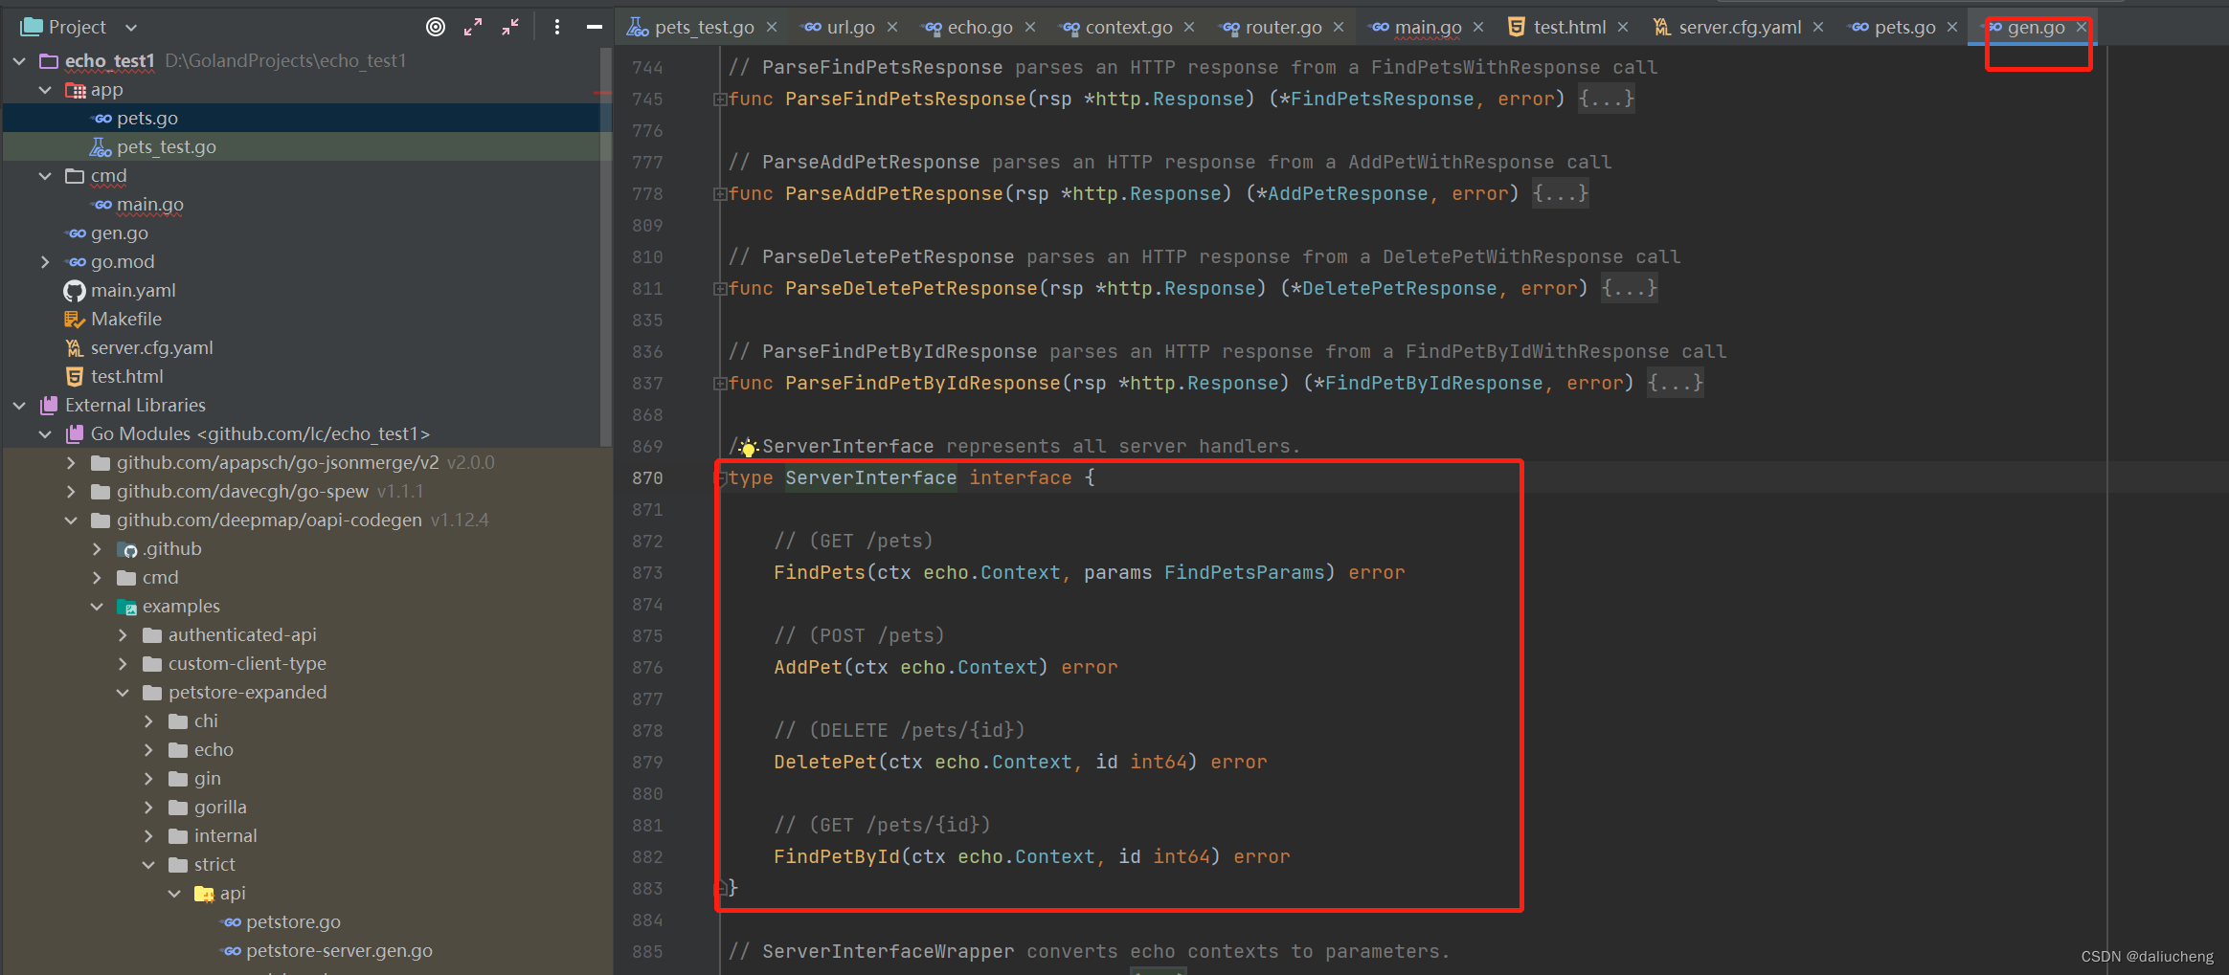Switch to the pets_test.go tab

click(x=691, y=28)
